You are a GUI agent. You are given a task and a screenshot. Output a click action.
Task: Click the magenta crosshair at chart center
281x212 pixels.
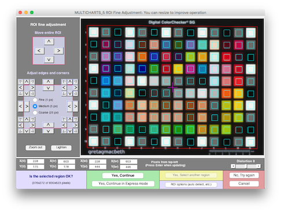172,87
